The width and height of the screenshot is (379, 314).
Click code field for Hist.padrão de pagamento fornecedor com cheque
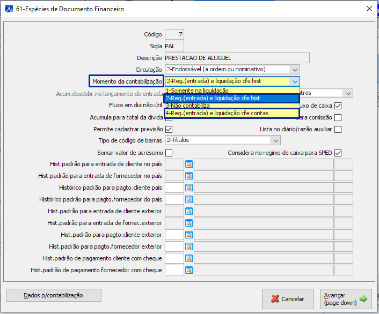174,270
